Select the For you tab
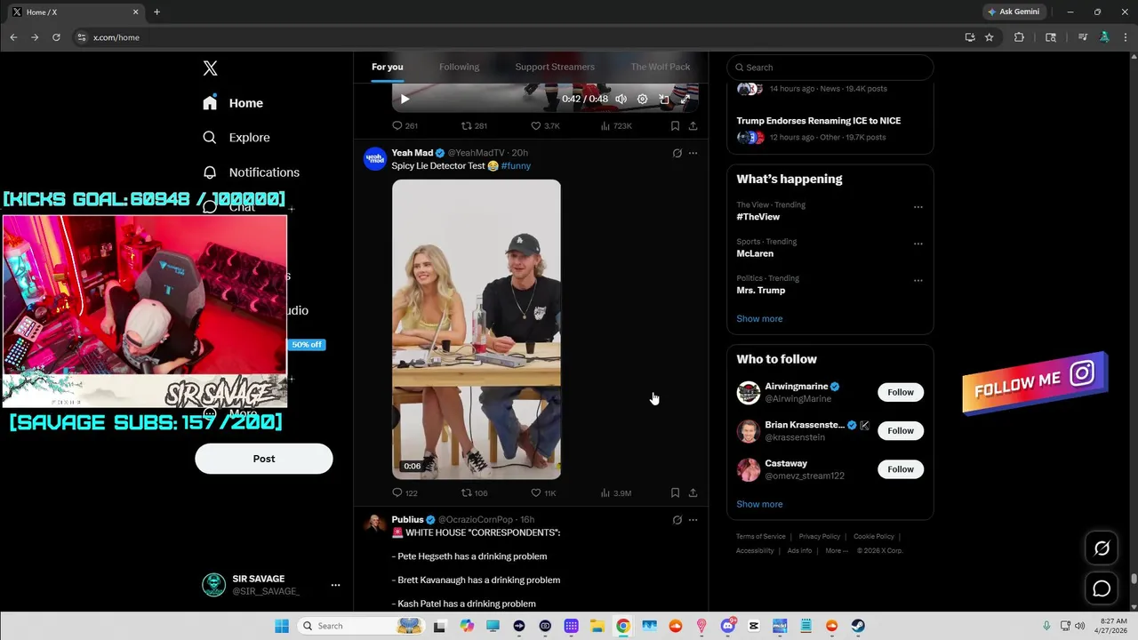 pyautogui.click(x=388, y=67)
